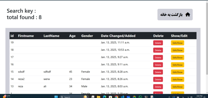Open the clock and date in taskbar
The width and height of the screenshot is (208, 98).
tap(199, 97)
